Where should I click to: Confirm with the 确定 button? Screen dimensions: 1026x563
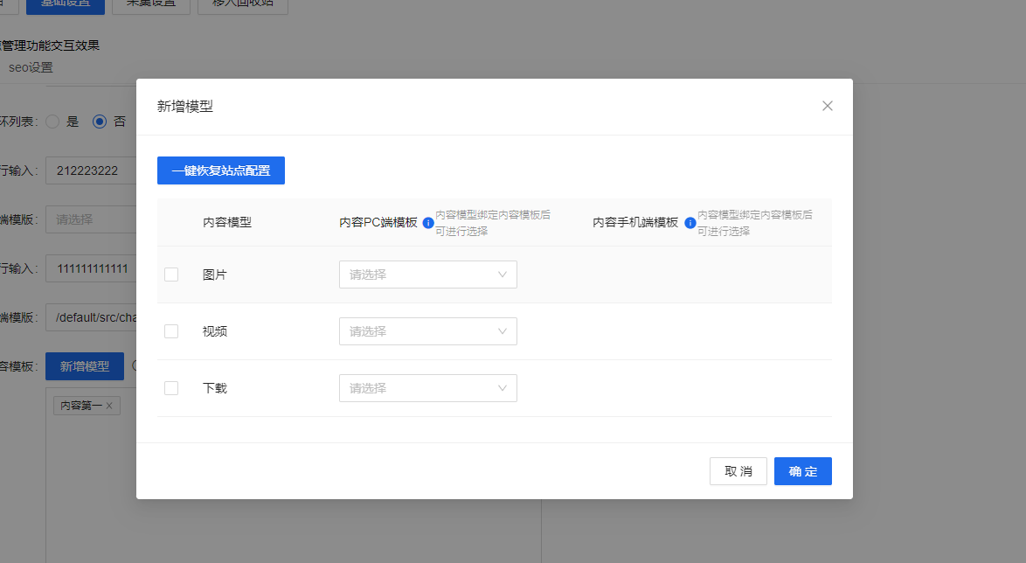(802, 471)
